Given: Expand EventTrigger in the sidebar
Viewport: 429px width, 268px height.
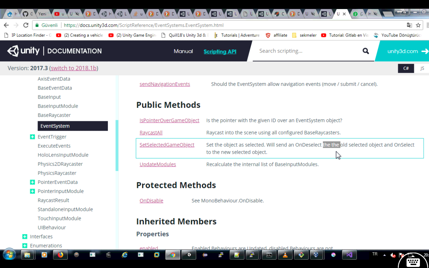Looking at the screenshot, I should coord(32,137).
